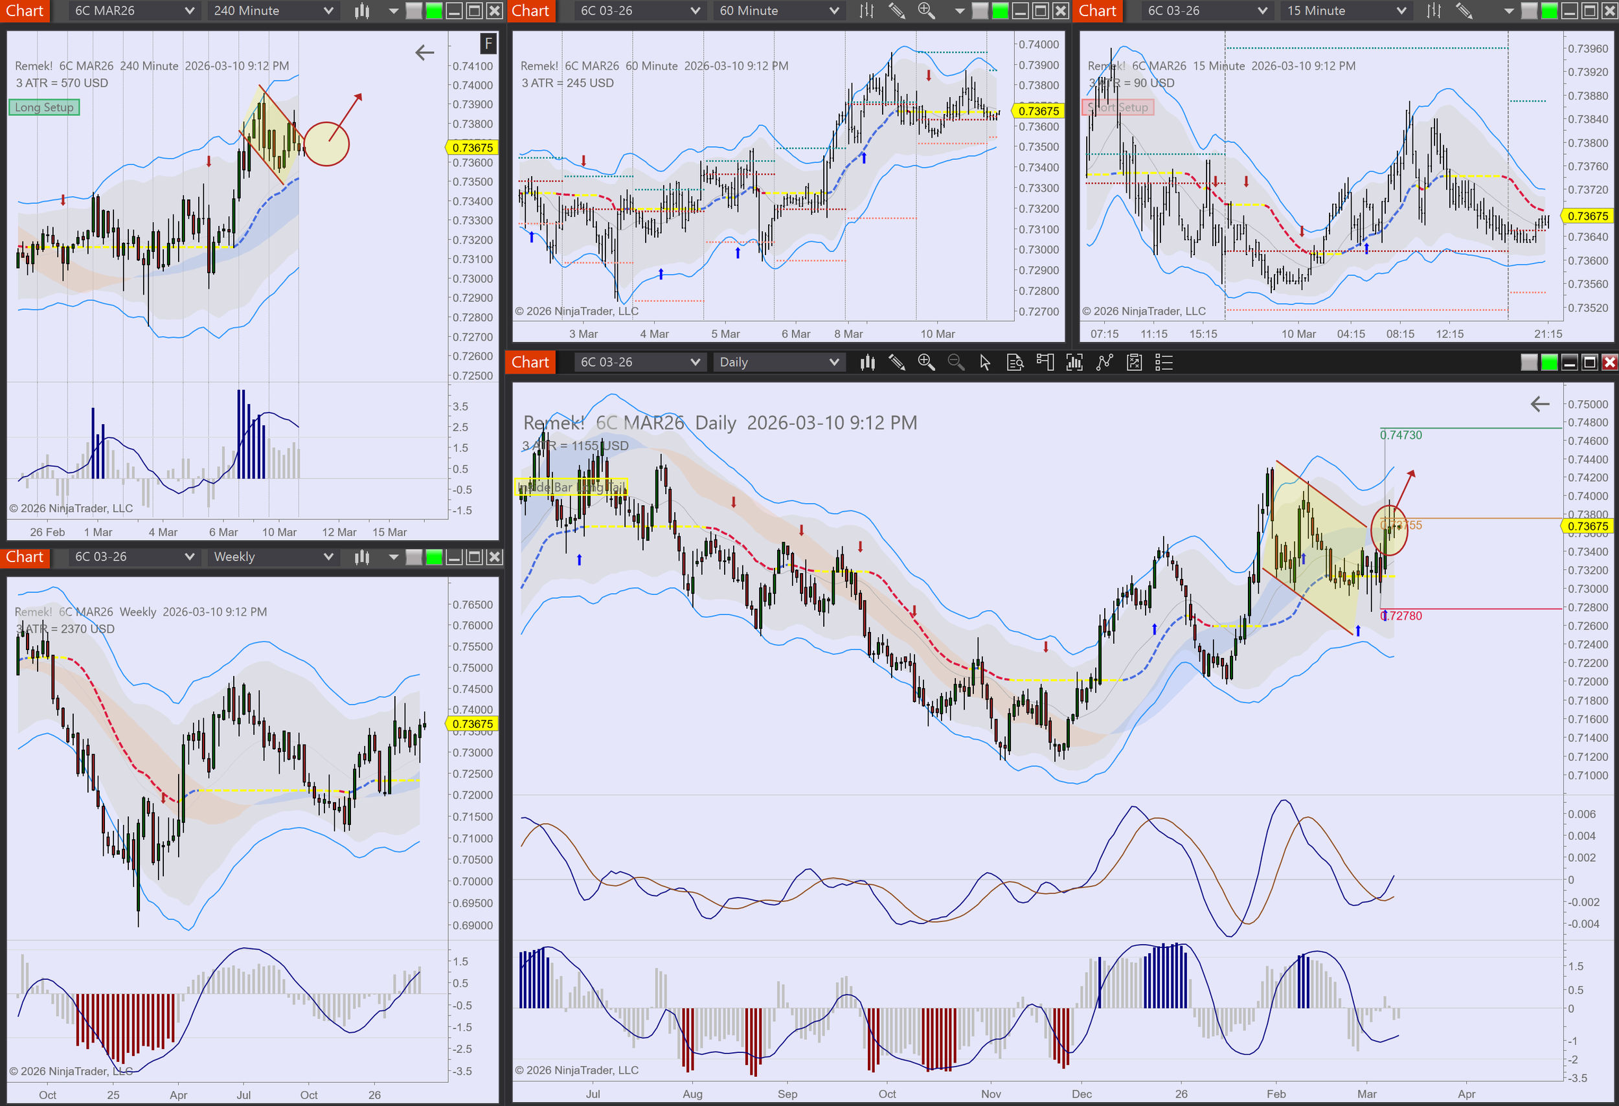The width and height of the screenshot is (1619, 1106).
Task: Click the zoom out magnifier in Daily chart
Action: [956, 362]
